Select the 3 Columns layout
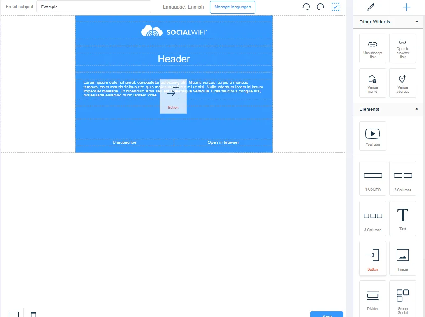The width and height of the screenshot is (425, 317). [373, 218]
